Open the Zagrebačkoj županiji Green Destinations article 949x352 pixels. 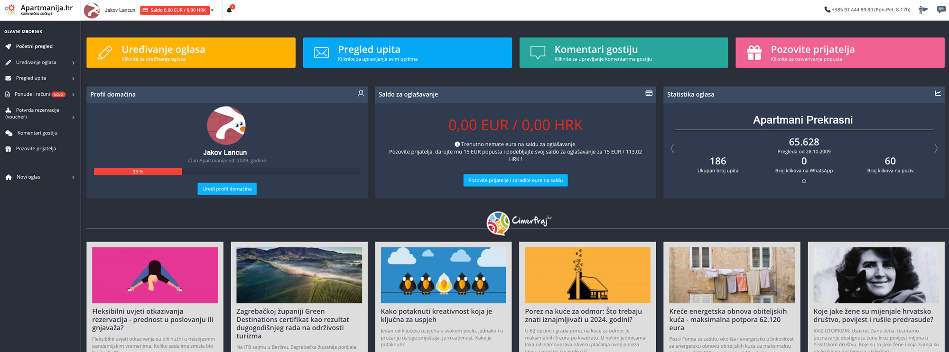pyautogui.click(x=293, y=324)
